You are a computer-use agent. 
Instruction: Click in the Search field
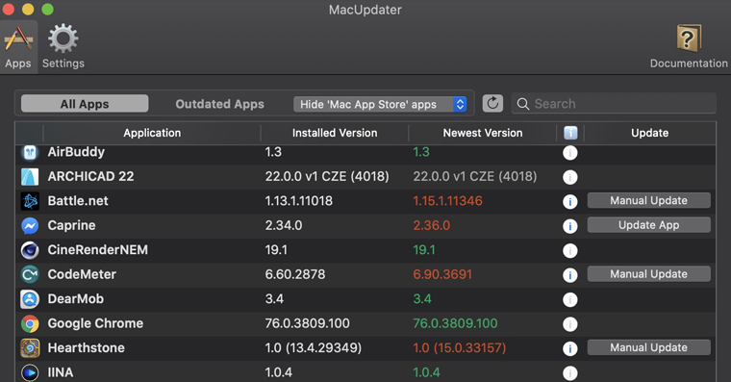point(614,104)
